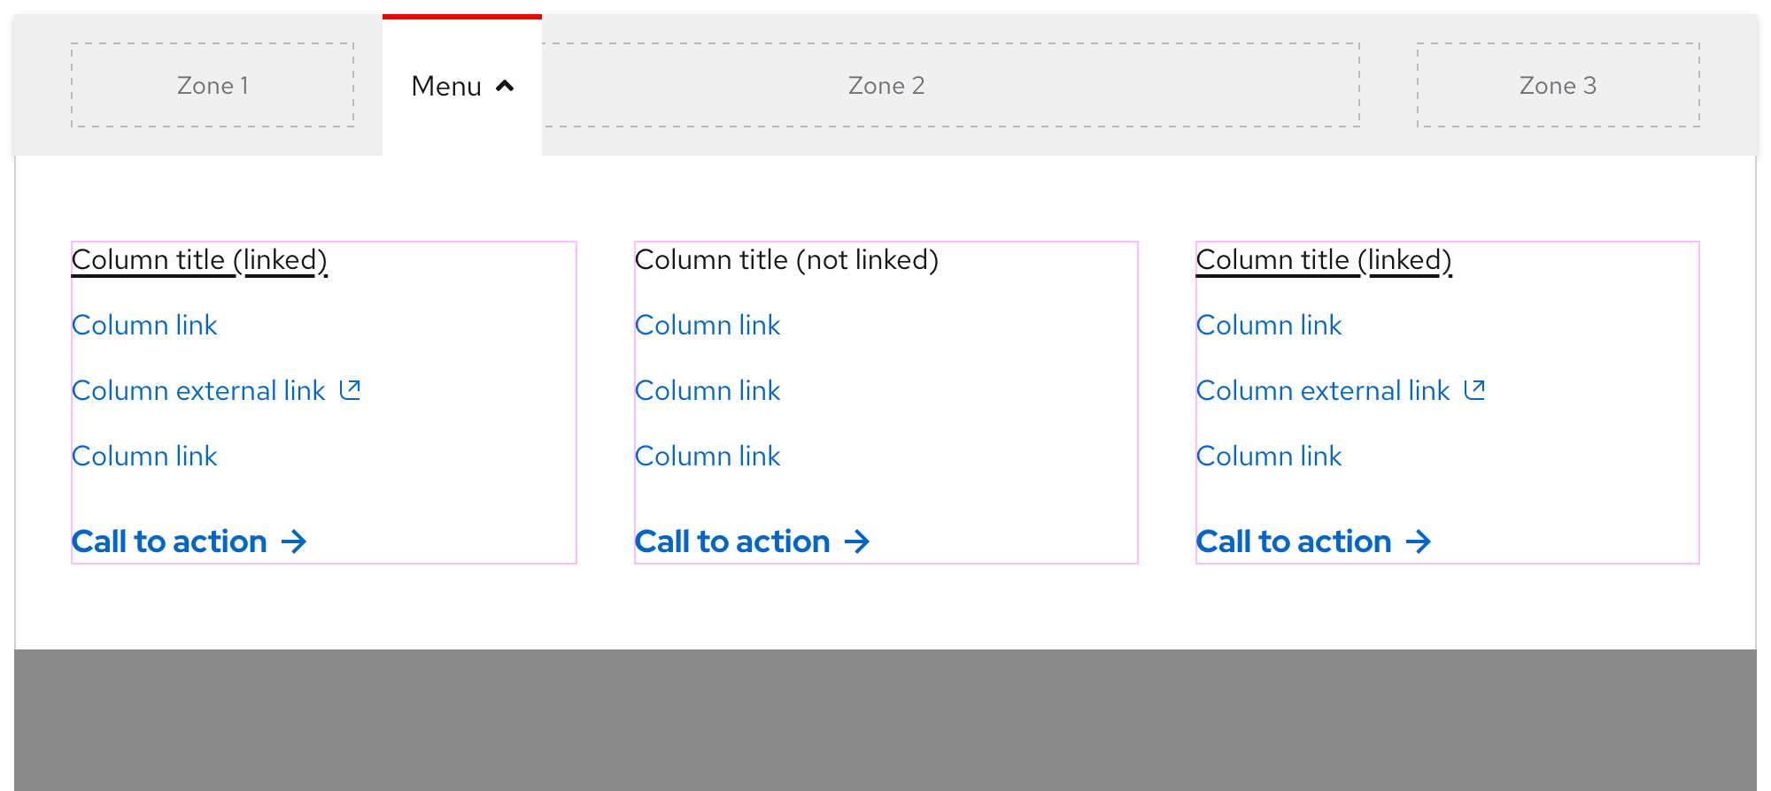
Task: Click the external link glyph on 'Column external link'
Action: click(350, 389)
